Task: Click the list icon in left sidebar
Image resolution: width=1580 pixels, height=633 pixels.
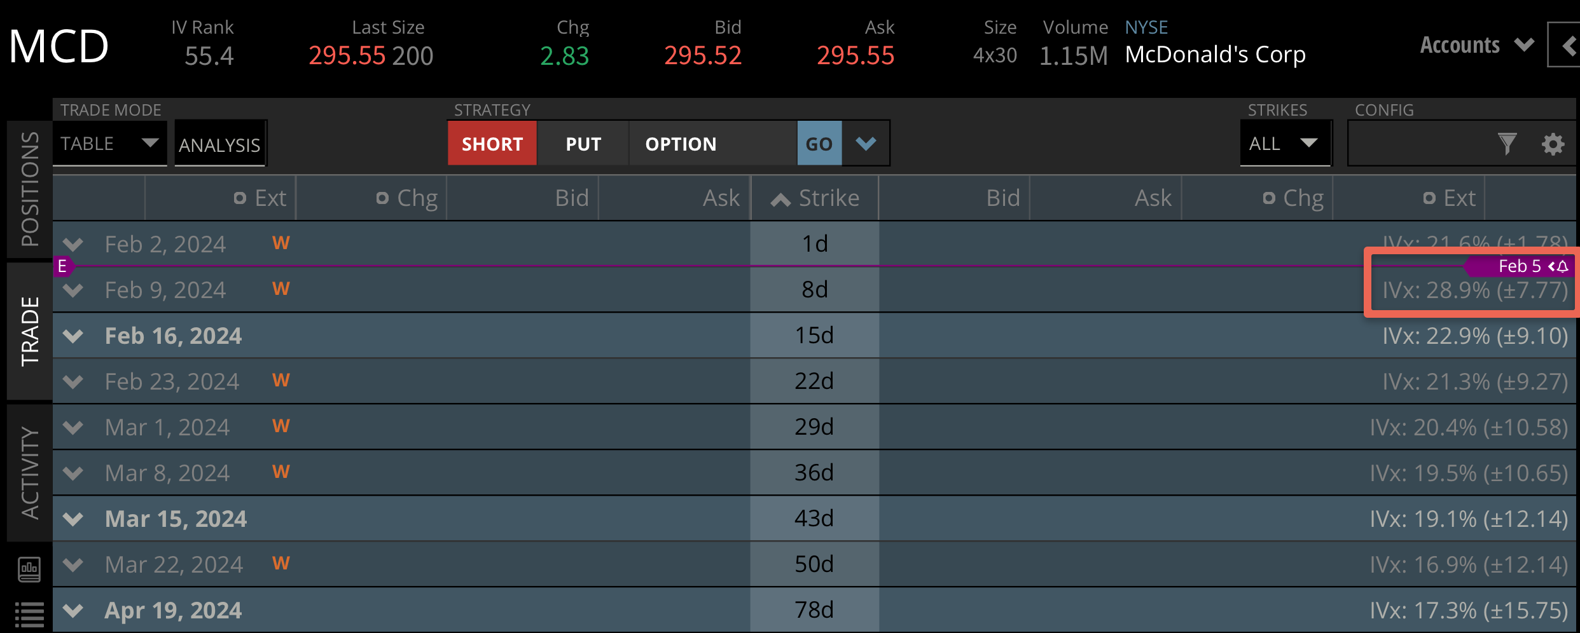Action: pos(29,614)
